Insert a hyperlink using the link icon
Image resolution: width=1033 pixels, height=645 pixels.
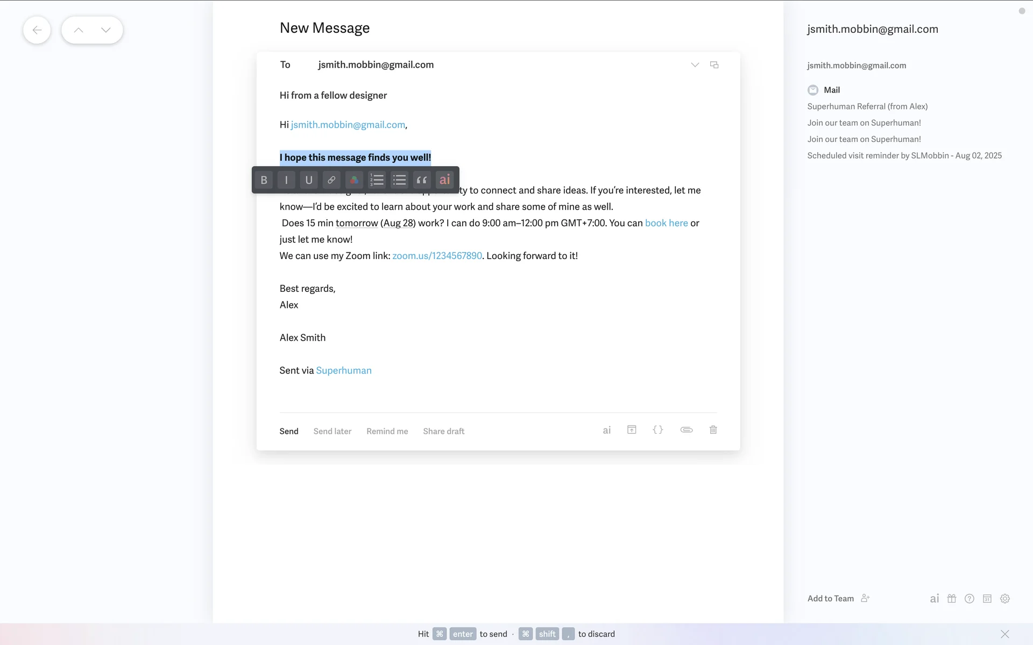[331, 180]
